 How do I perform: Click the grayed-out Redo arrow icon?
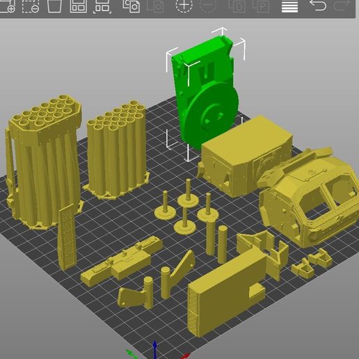(x=342, y=5)
